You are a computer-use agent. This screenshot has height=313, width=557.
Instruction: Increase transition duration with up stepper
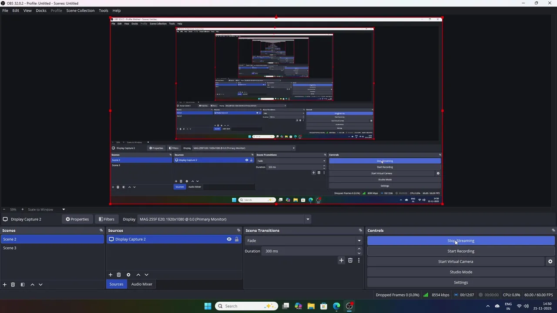tap(359, 249)
